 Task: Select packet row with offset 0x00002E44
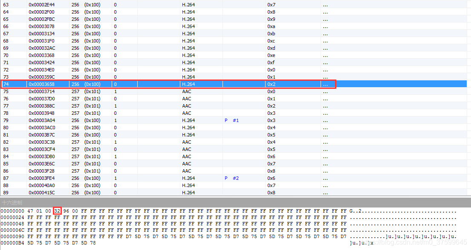click(x=234, y=5)
